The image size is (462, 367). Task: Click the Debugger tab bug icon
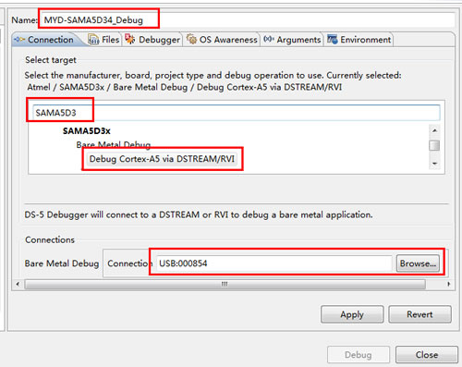click(130, 39)
